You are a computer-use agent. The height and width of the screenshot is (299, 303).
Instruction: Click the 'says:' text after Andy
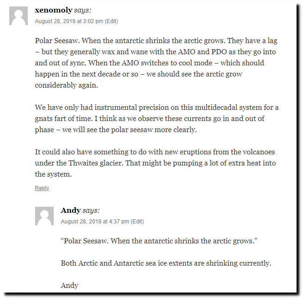point(91,210)
